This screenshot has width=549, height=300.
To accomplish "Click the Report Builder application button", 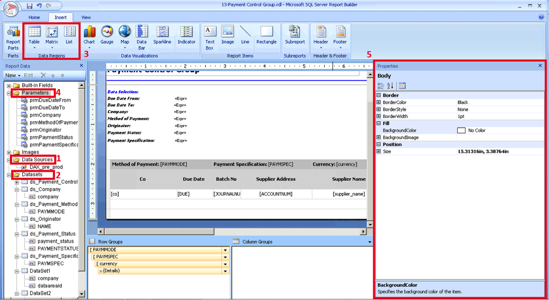I will (x=11, y=9).
